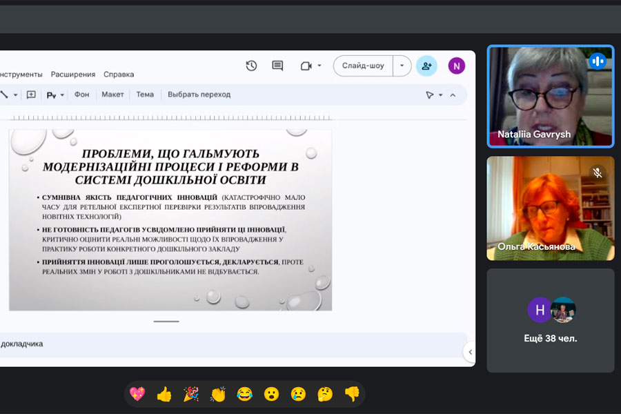Expand the side panel left chevron
621x414 pixels.
click(470, 352)
